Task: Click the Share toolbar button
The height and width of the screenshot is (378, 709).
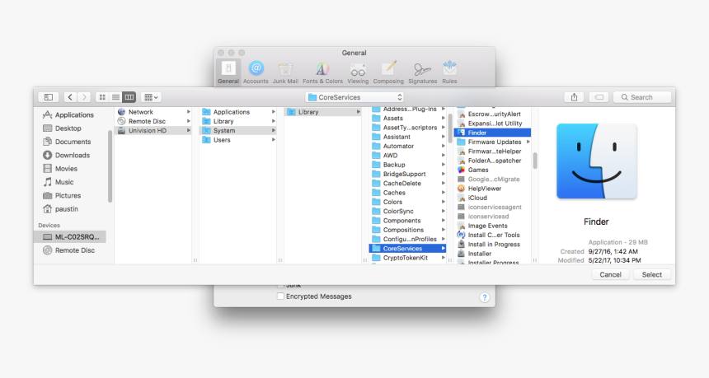Action: click(575, 97)
